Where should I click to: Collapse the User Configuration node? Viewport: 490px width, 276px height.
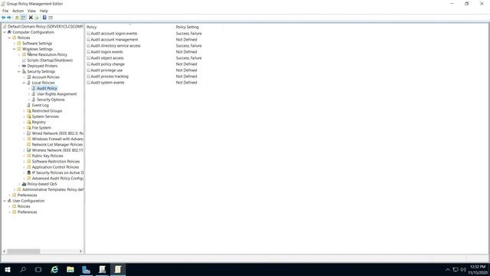click(x=5, y=201)
